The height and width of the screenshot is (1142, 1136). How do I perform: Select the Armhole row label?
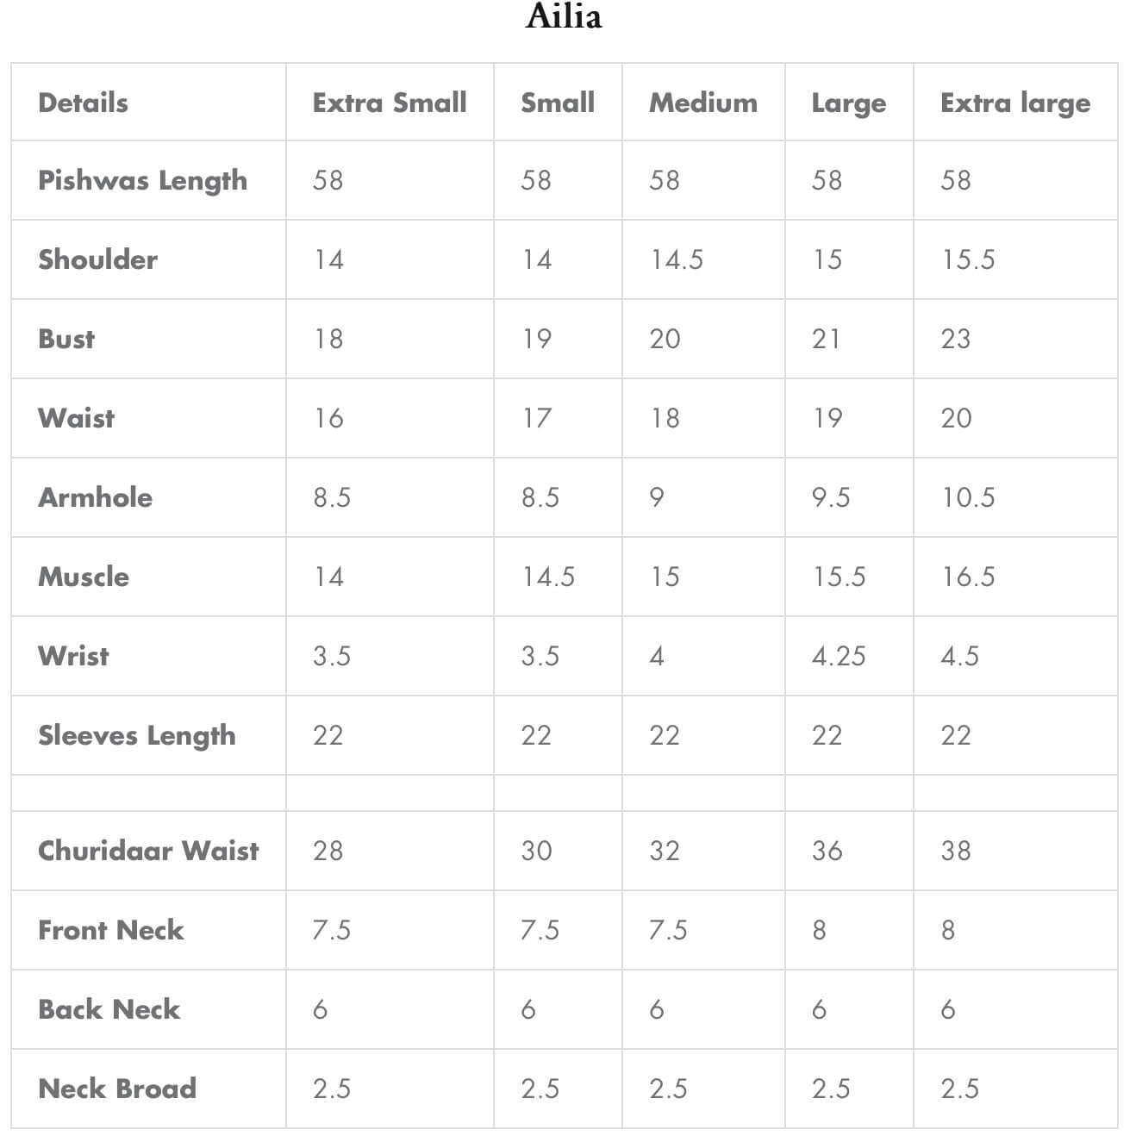click(96, 497)
